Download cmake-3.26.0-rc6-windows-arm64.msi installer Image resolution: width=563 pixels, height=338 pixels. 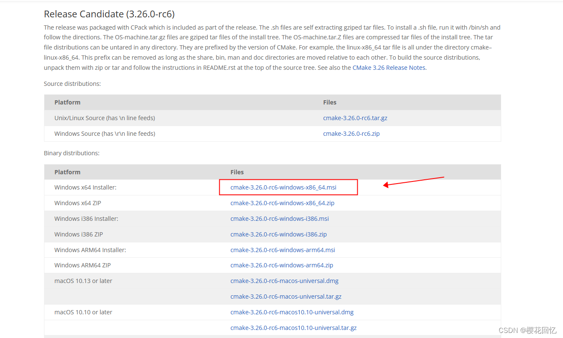click(282, 250)
